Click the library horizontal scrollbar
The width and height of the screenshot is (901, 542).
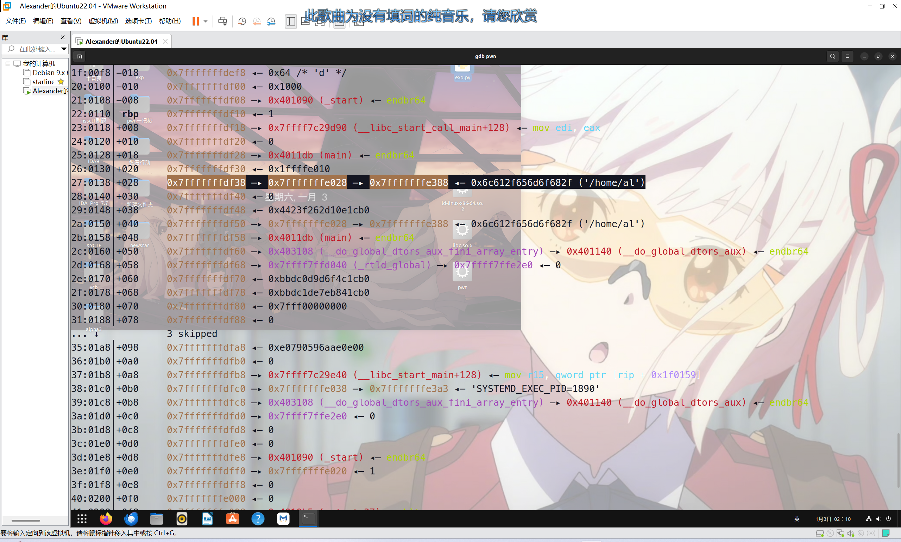click(26, 521)
